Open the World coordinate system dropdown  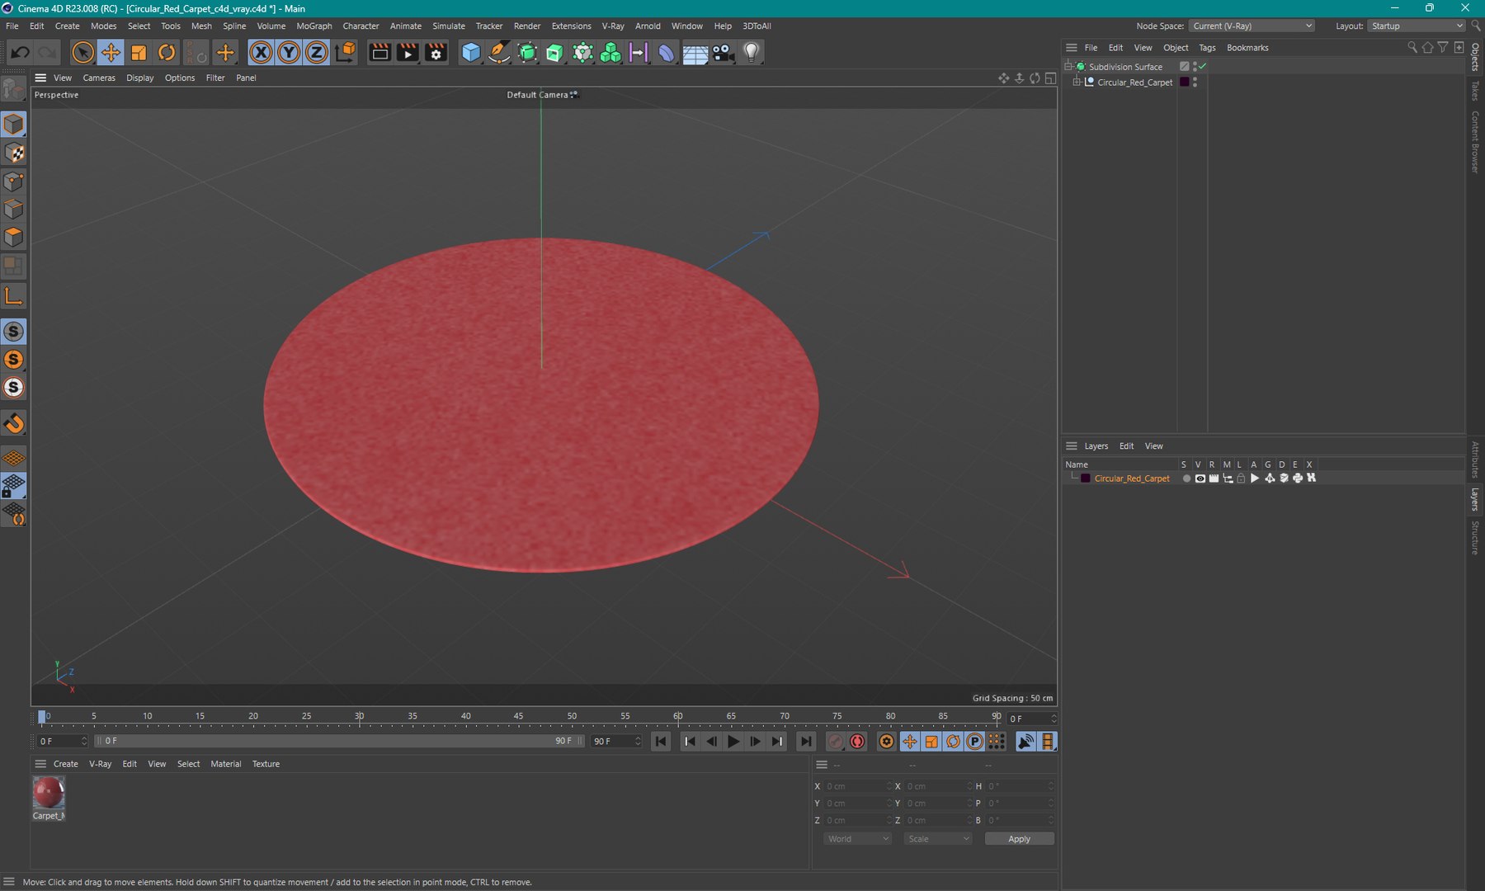[858, 839]
